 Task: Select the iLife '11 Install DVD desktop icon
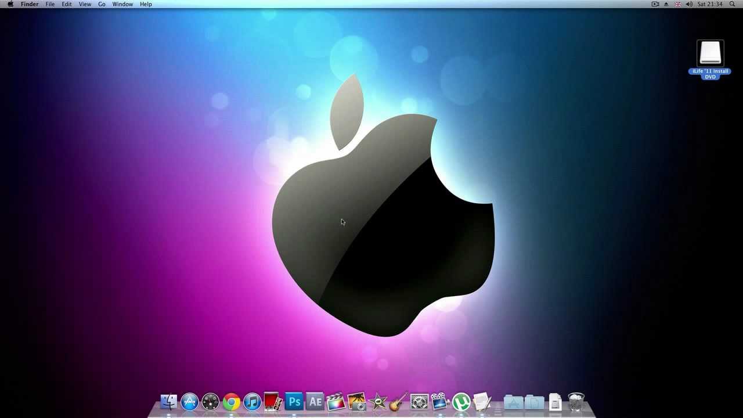710,53
